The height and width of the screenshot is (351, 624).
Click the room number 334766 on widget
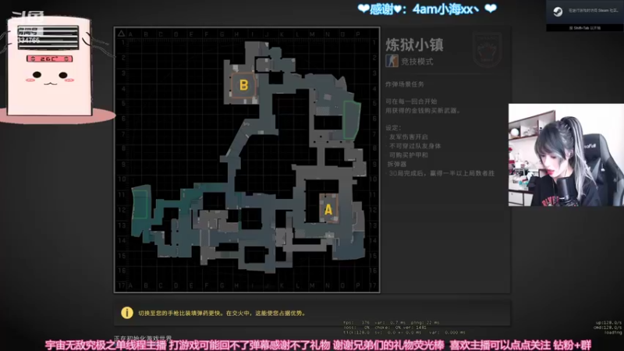(29, 41)
